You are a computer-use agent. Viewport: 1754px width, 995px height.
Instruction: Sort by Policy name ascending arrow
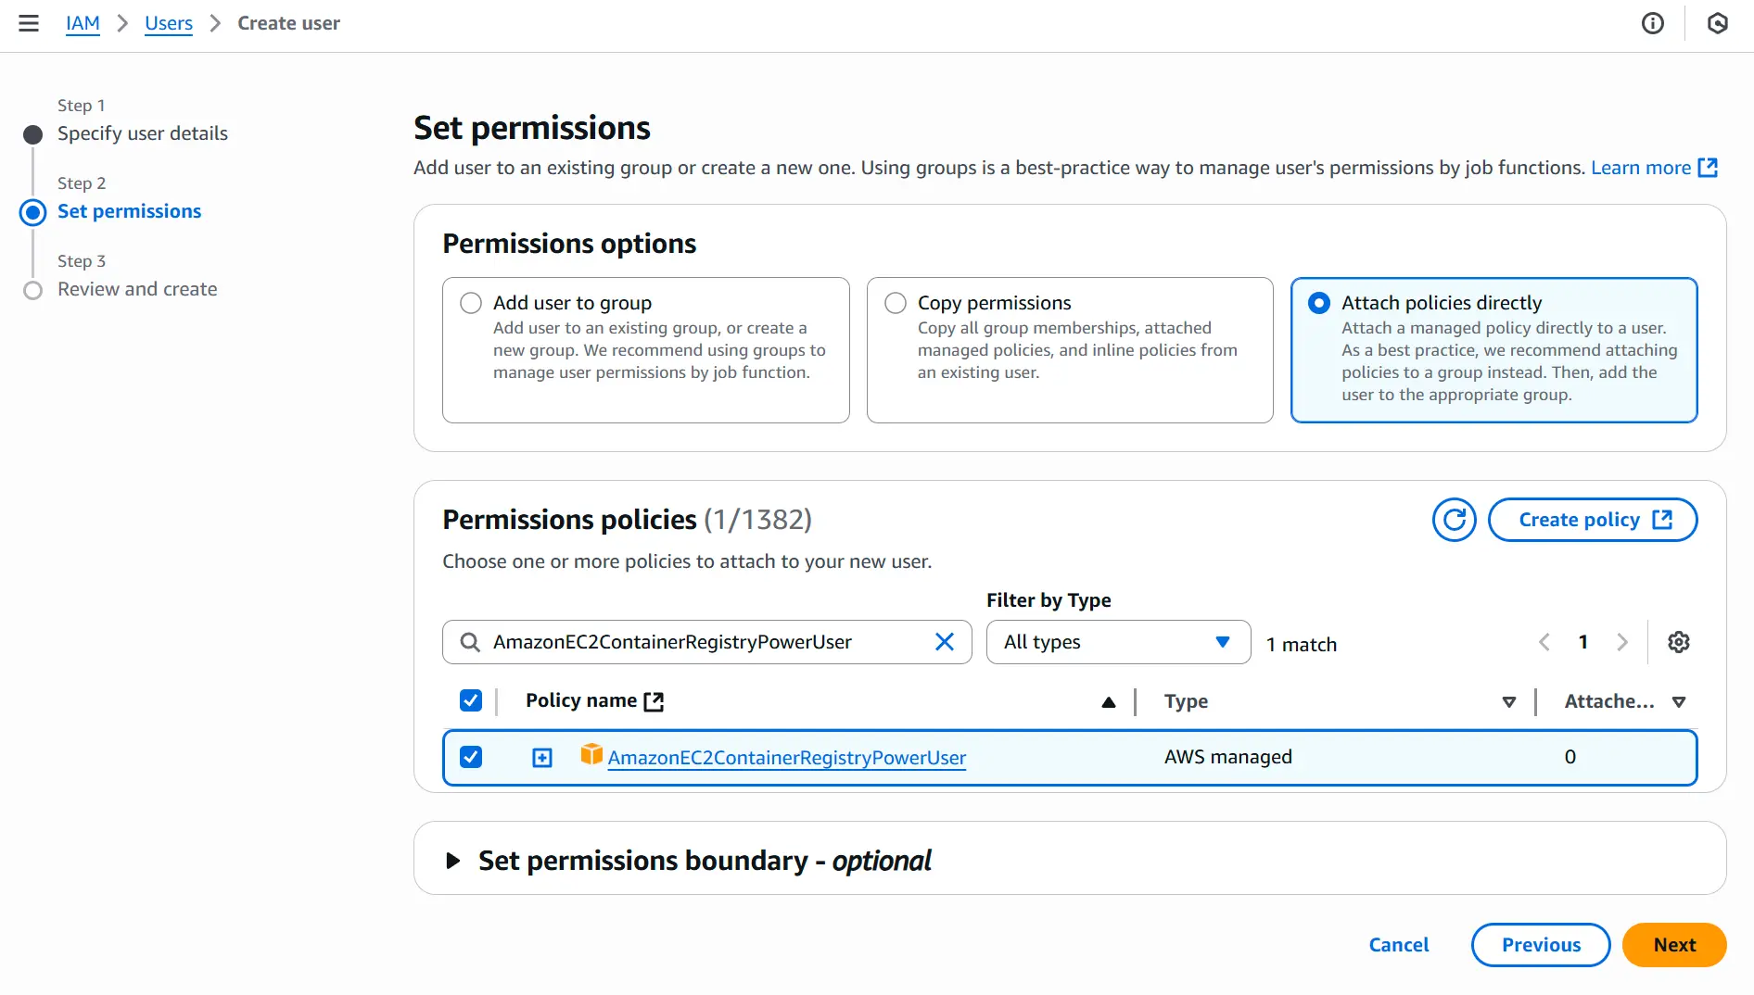1108,702
